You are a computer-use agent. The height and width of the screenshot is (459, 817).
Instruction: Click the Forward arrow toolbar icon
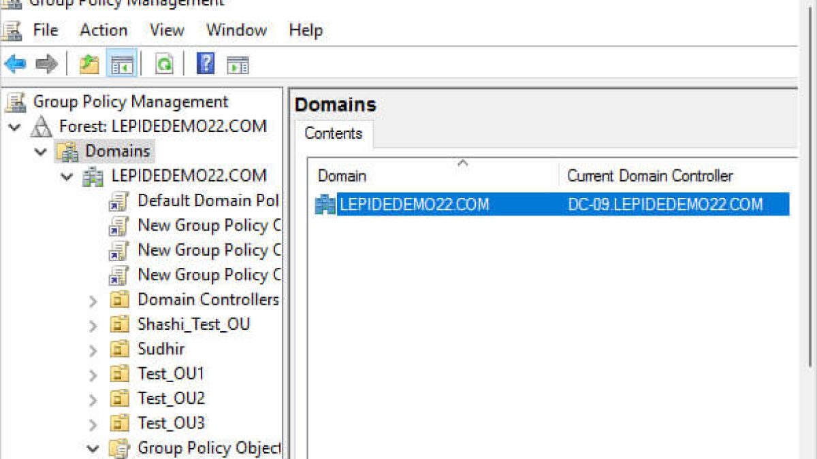pyautogui.click(x=46, y=65)
